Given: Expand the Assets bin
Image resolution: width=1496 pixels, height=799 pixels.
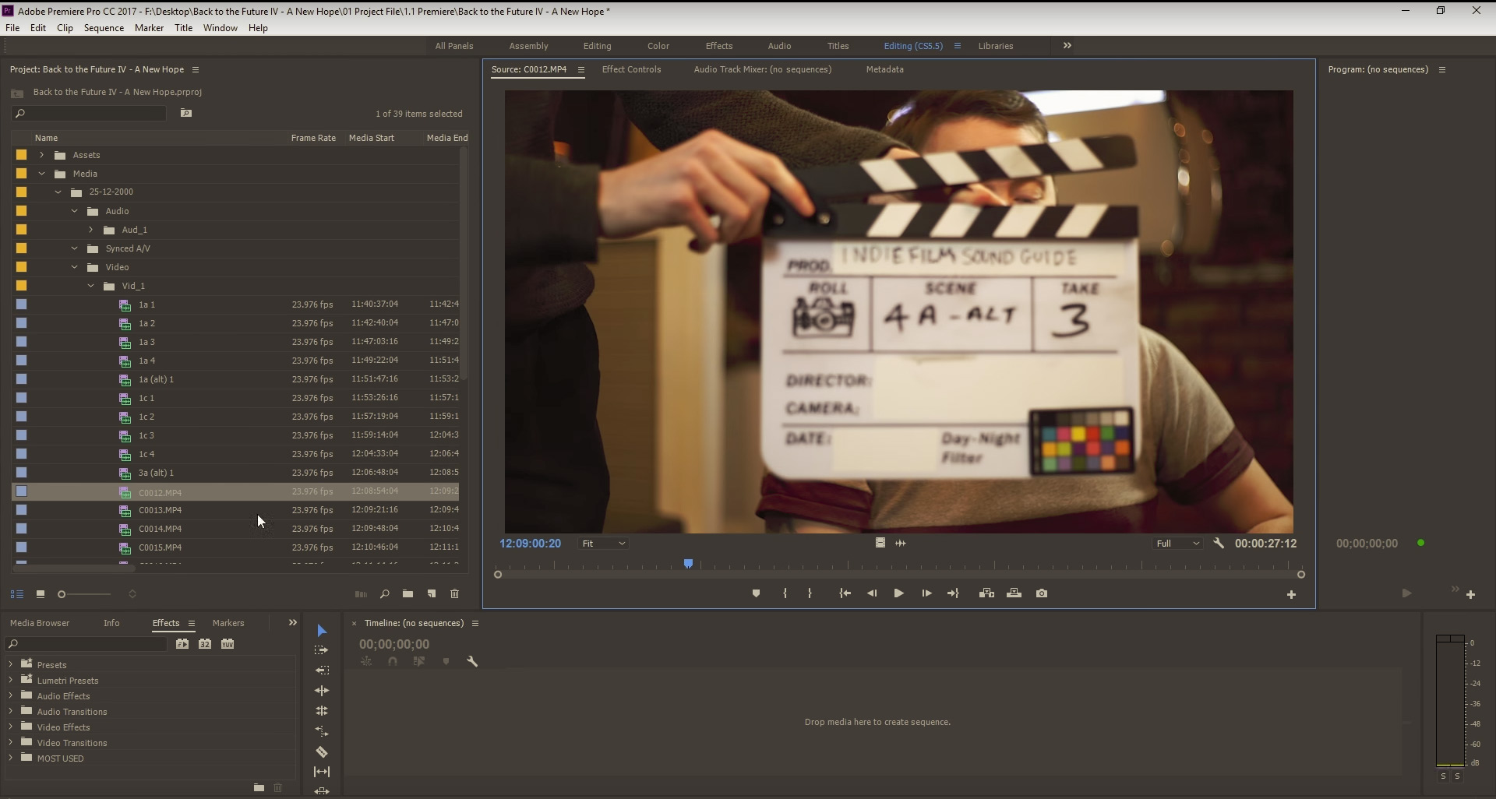Looking at the screenshot, I should click(x=42, y=155).
